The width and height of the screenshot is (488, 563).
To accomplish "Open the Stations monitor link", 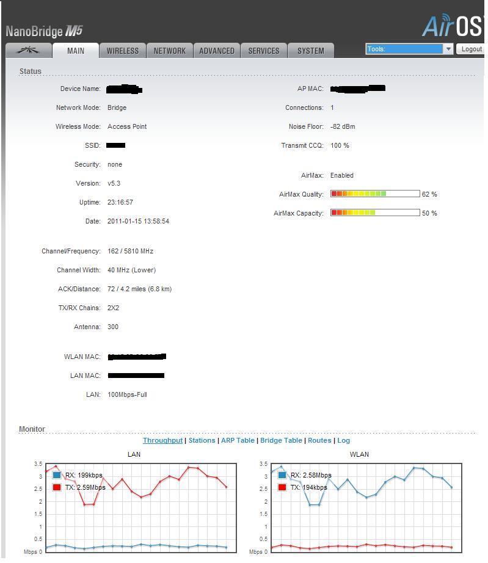I will tap(202, 440).
